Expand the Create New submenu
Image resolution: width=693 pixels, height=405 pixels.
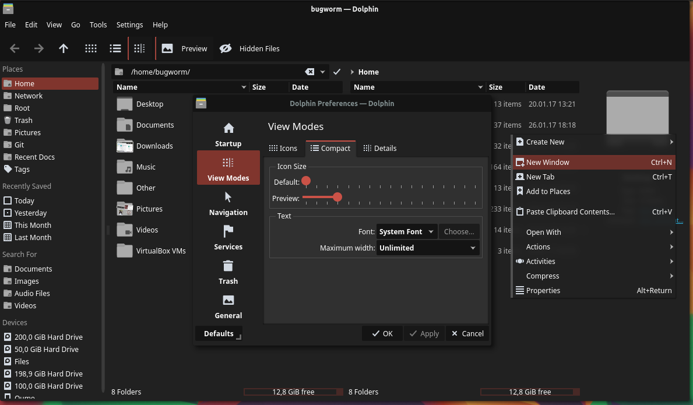(x=594, y=142)
